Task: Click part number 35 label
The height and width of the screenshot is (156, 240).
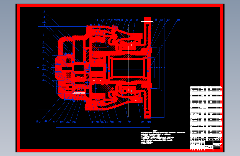Action: pyautogui.click(x=102, y=122)
